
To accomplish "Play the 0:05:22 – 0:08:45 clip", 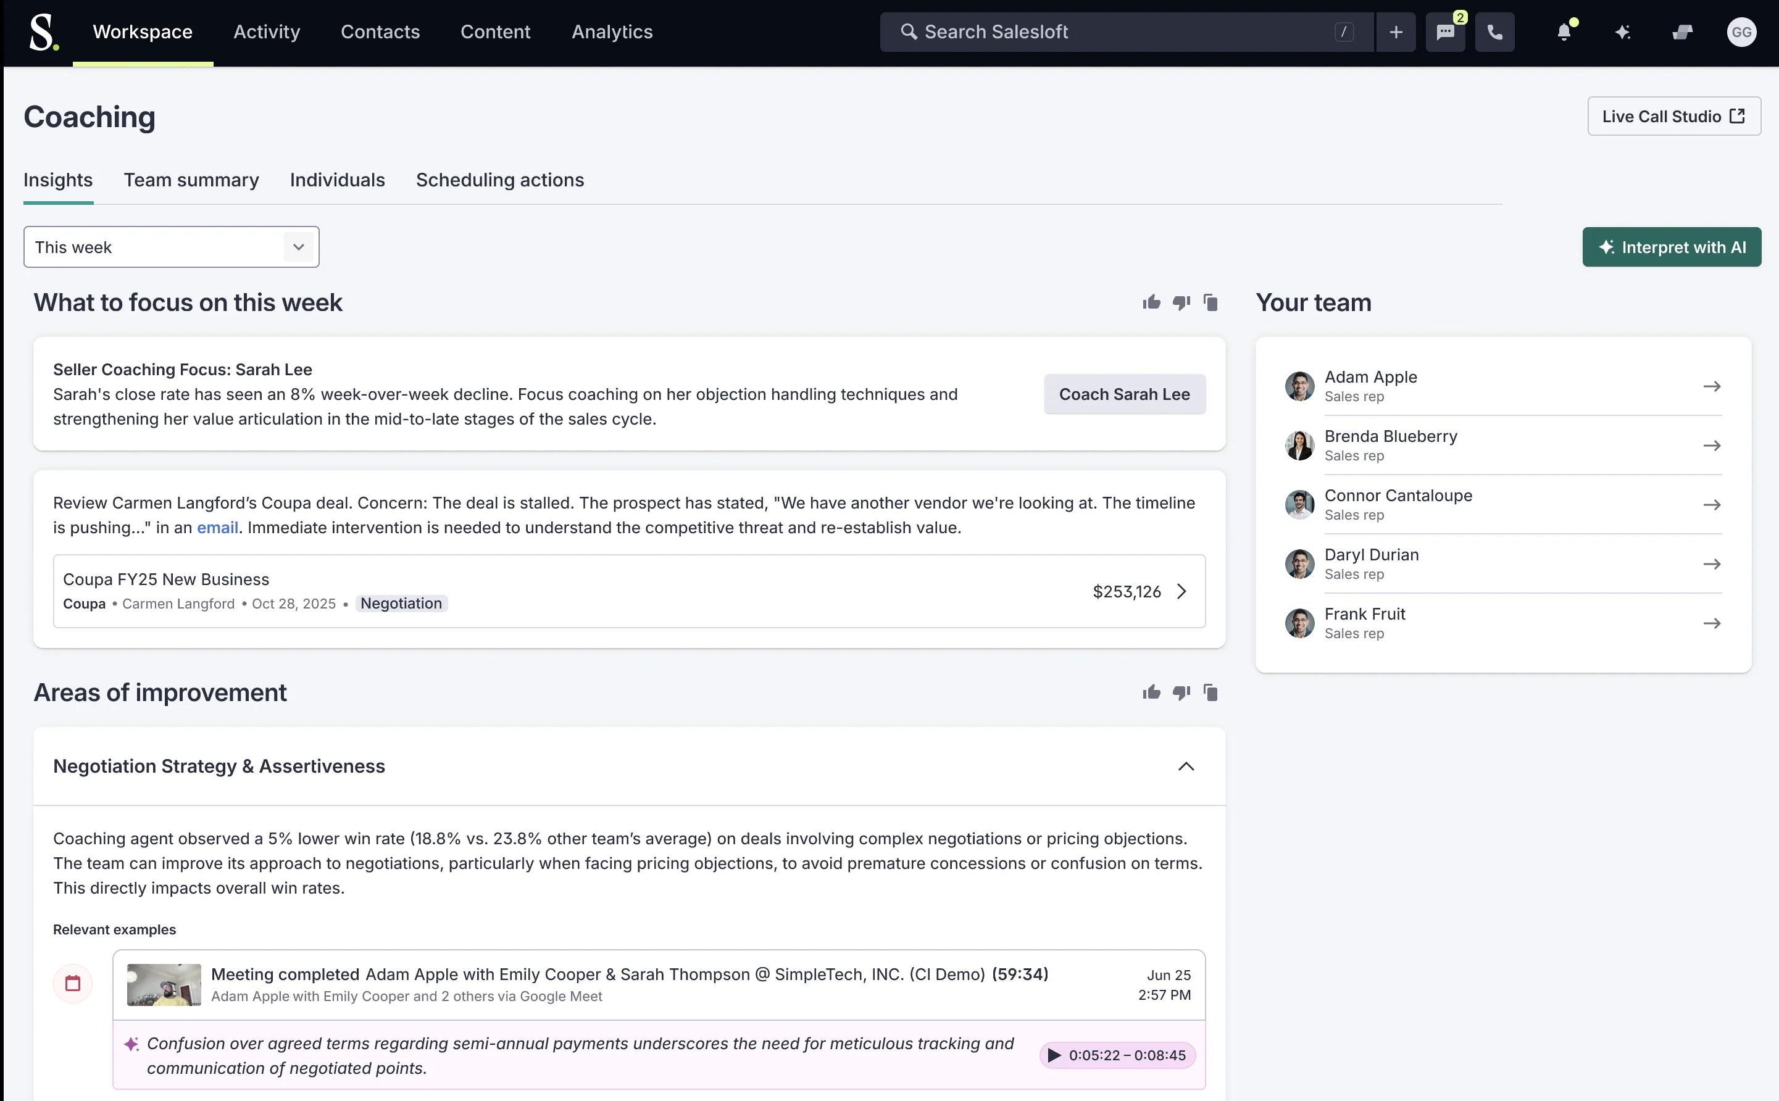I will [x=1117, y=1055].
